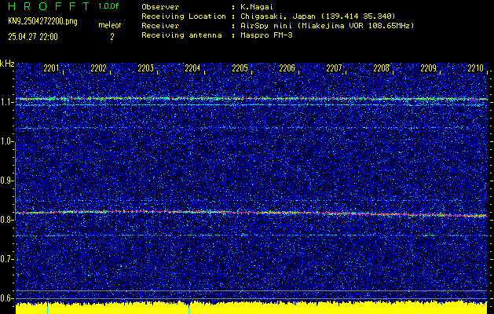This screenshot has width=494, height=314.
Task: Click the 0.9 frequency axis label
Action: pyautogui.click(x=6, y=181)
